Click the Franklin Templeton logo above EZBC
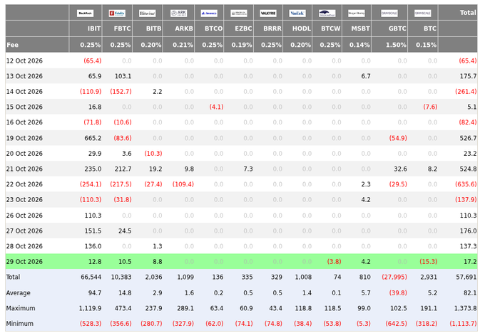The image size is (485, 333). click(239, 14)
